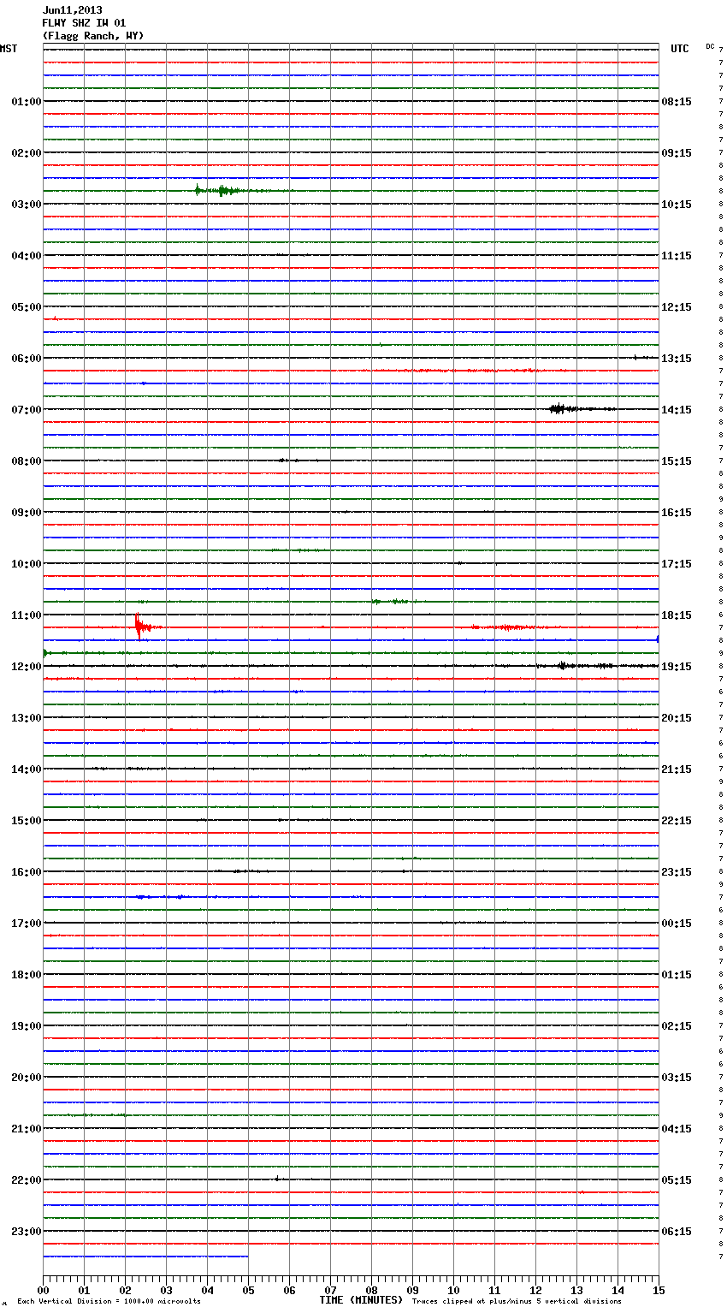The width and height of the screenshot is (727, 1313).
Task: Select the 16:00 MST row label
Action: (27, 872)
